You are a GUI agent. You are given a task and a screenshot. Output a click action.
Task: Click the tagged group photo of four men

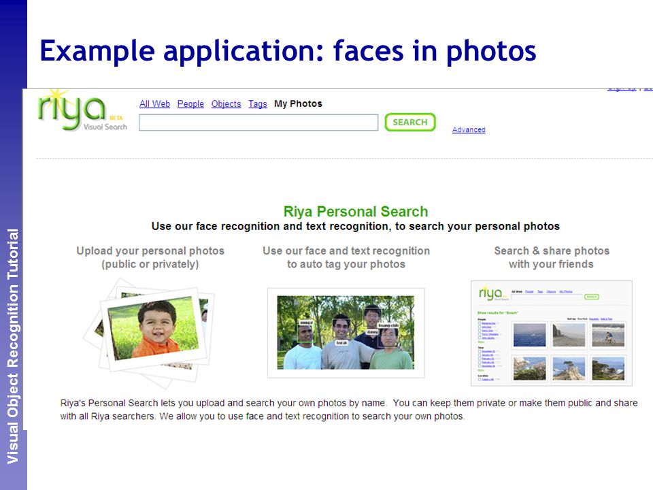[346, 333]
